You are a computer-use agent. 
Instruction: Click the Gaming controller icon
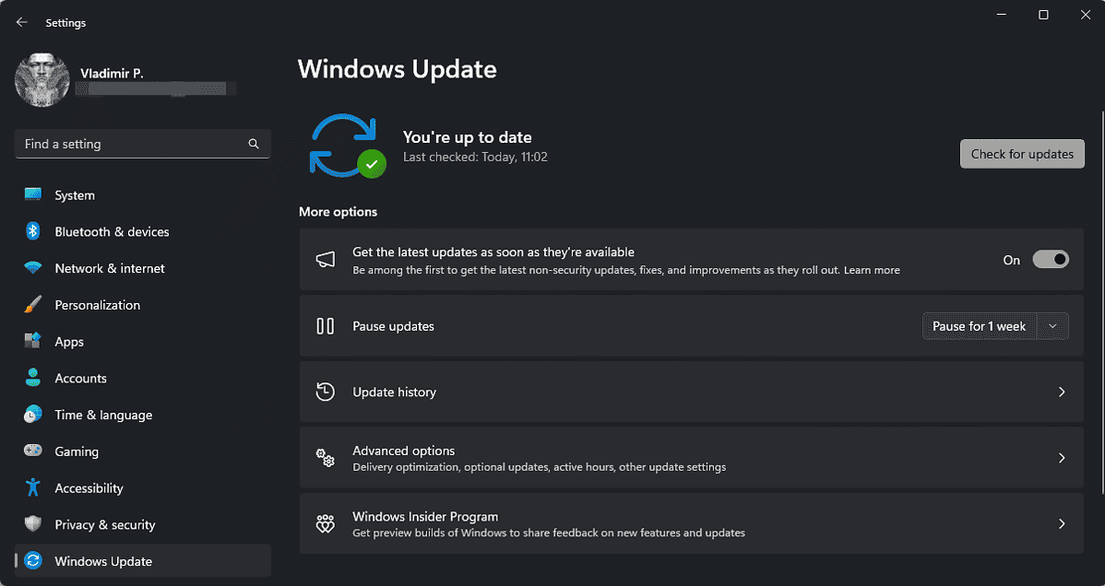tap(32, 451)
